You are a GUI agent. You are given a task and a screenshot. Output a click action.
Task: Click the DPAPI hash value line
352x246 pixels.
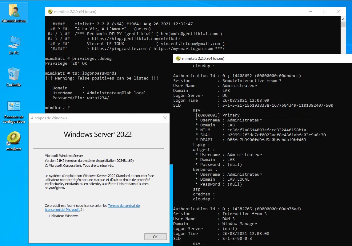coord(250,140)
